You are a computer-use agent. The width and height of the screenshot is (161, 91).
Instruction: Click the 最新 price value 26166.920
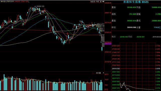[x=132, y=8]
